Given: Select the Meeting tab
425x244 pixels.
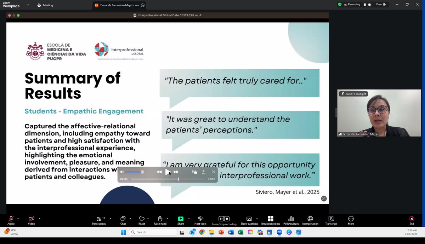Looking at the screenshot, I should click(x=45, y=5).
